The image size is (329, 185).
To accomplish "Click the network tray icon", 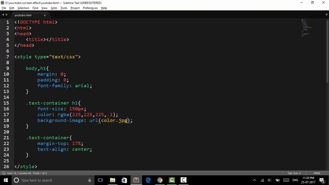I will click(262, 180).
